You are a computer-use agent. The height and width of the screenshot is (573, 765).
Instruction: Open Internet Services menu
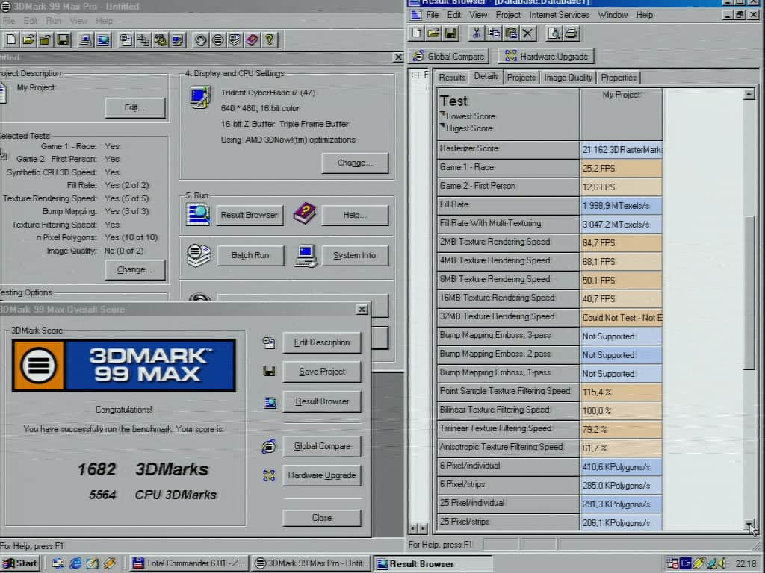(559, 15)
